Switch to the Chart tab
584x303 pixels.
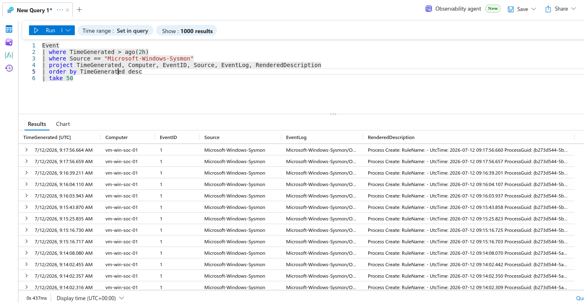pyautogui.click(x=63, y=124)
